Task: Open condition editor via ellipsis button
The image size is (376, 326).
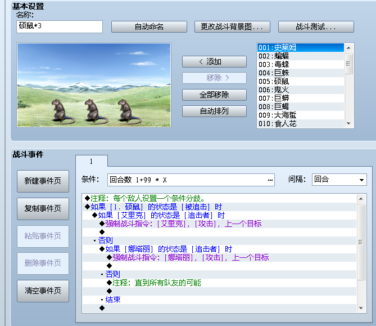Action: [270, 180]
